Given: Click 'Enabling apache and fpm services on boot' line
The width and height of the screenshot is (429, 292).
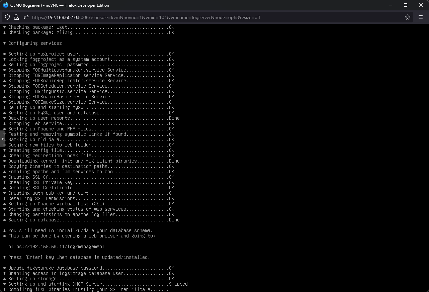Looking at the screenshot, I should pyautogui.click(x=89, y=172).
